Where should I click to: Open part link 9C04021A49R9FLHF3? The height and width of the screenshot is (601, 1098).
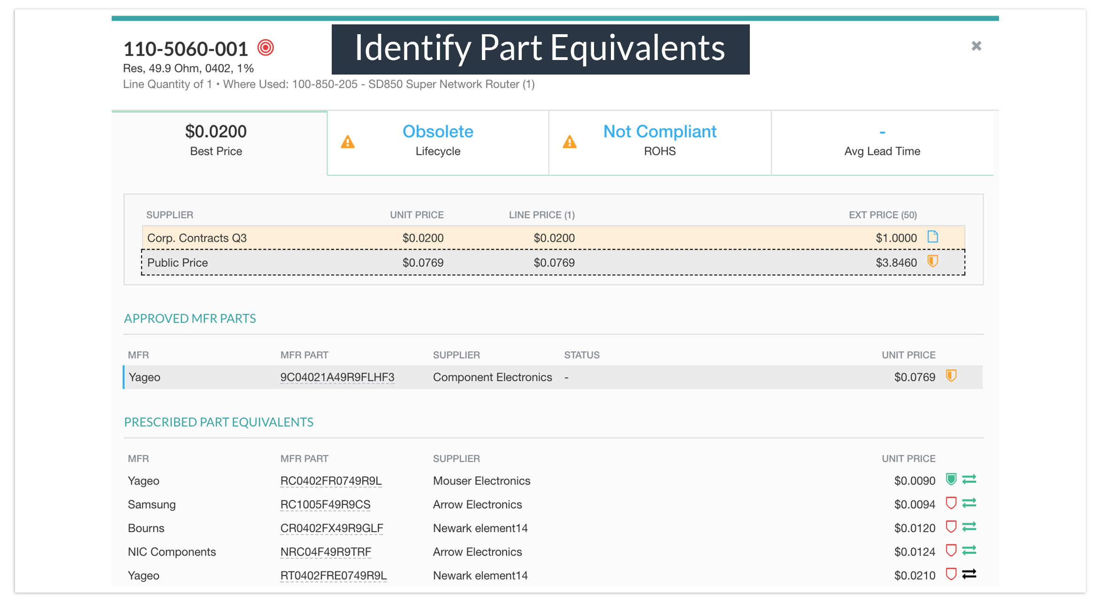(x=337, y=377)
